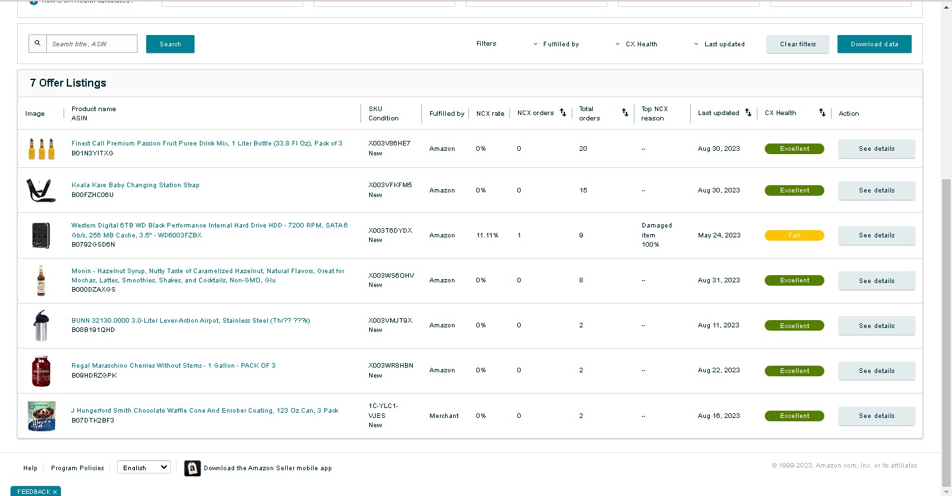The width and height of the screenshot is (952, 496).
Task: Sort the table by CX Health
Action: click(x=822, y=113)
